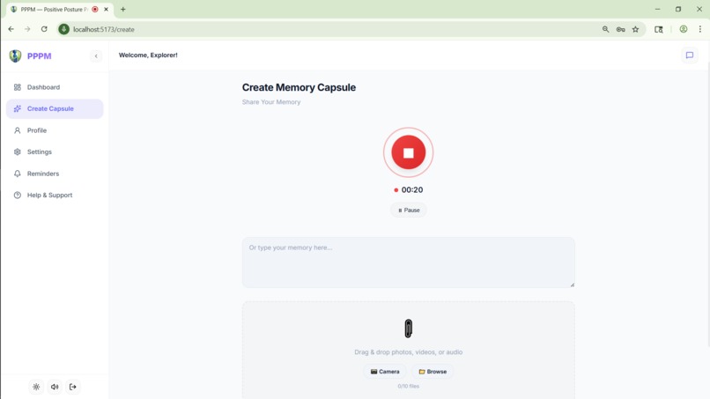Open browser zoom magnifier icon
Screen dimensions: 710x399
(x=605, y=29)
